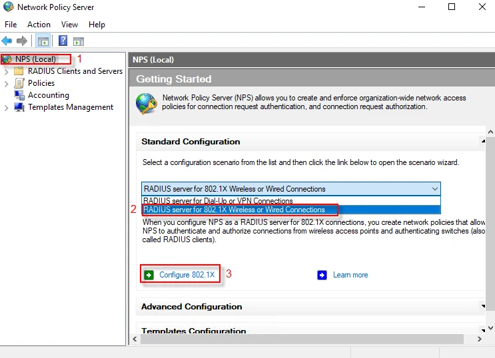Click the Configure 802.1X link
The width and height of the screenshot is (495, 358).
point(187,275)
